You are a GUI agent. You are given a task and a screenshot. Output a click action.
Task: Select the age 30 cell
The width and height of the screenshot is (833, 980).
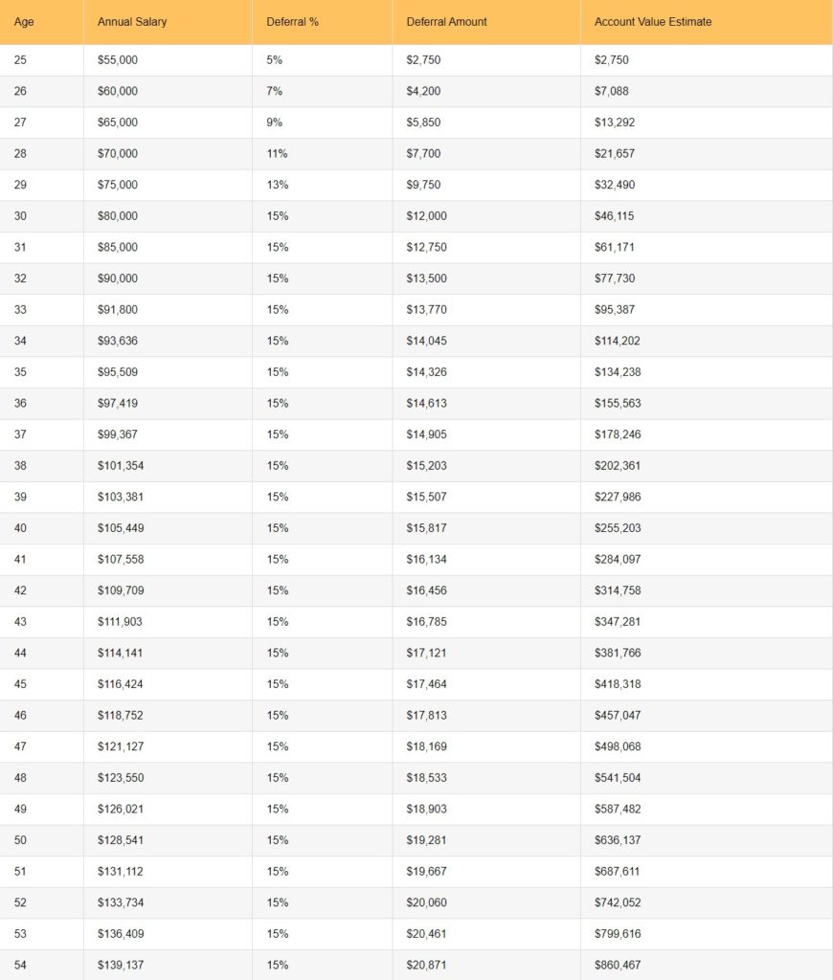coord(21,216)
